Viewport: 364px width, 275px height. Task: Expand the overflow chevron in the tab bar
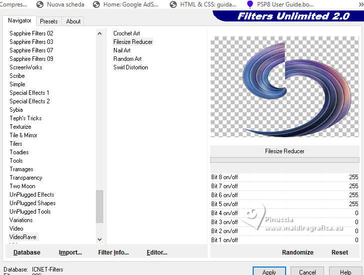click(x=361, y=4)
